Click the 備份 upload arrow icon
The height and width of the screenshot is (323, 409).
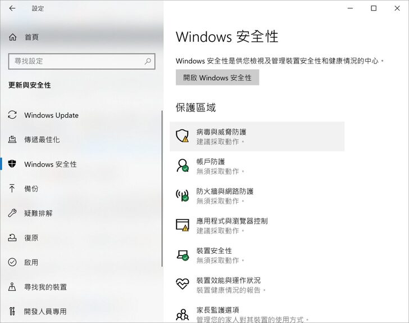coord(12,189)
